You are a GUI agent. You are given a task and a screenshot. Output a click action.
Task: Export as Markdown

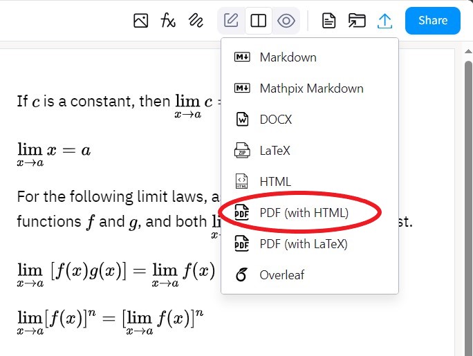click(288, 57)
